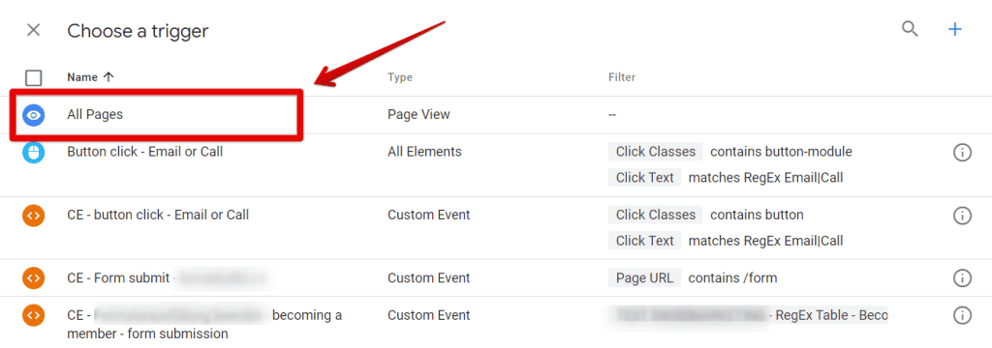This screenshot has width=992, height=348.
Task: Click the Page View type cell
Action: [418, 115]
